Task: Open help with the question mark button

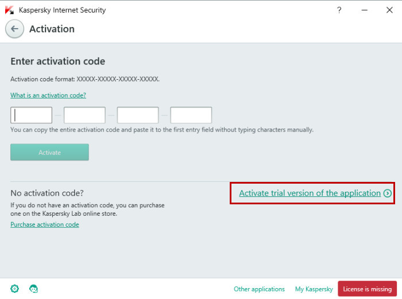Action: pos(339,10)
